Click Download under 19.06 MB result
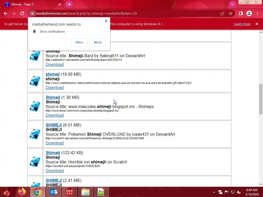 pyautogui.click(x=55, y=88)
